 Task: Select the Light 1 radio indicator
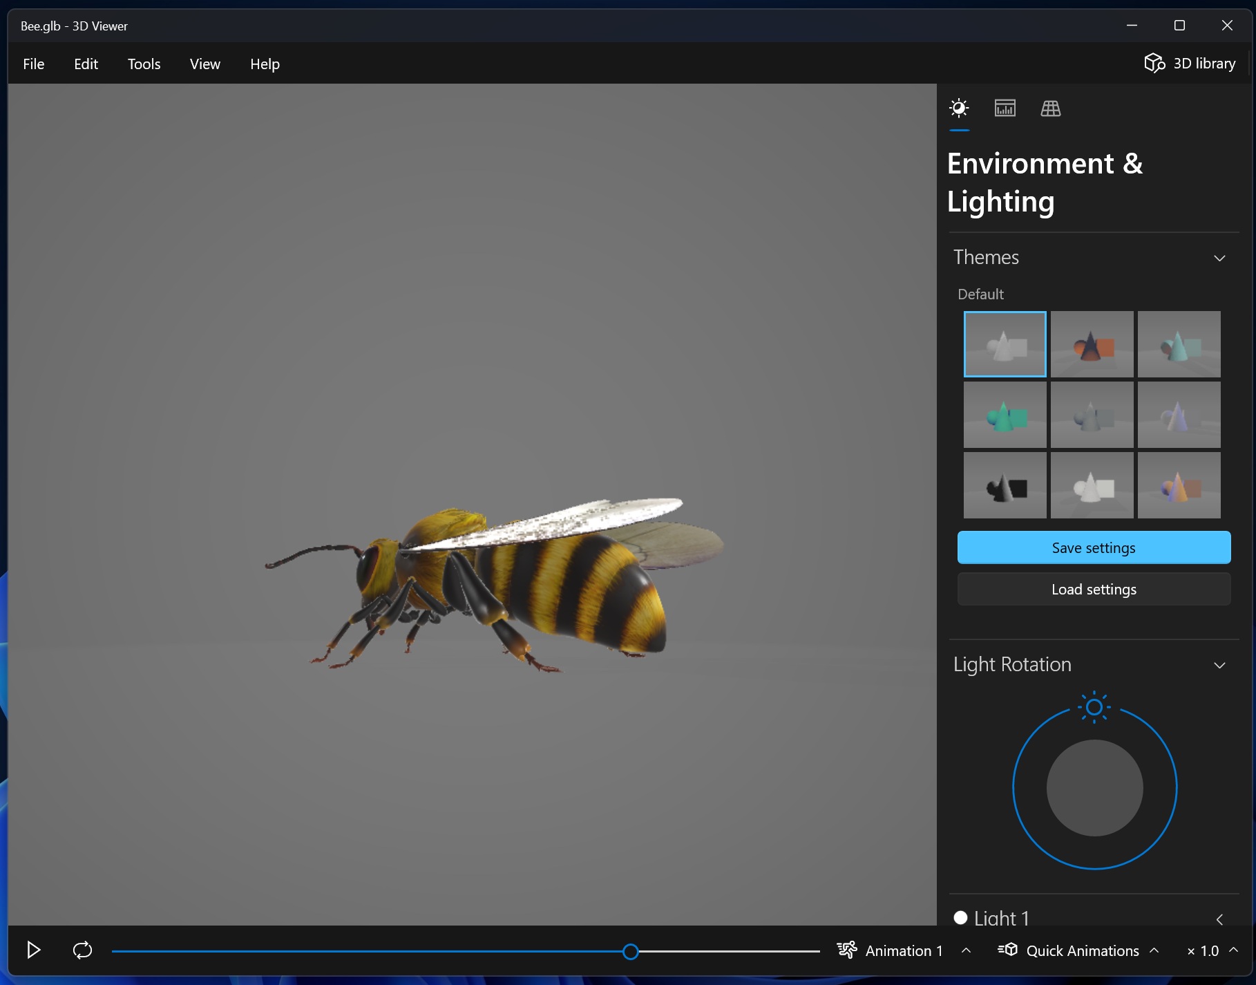click(x=960, y=918)
